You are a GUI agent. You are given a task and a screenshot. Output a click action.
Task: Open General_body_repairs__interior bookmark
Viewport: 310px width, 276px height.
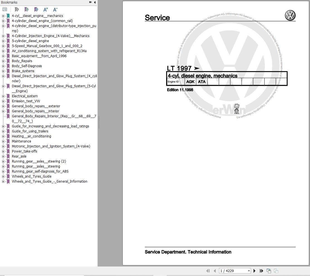[x=35, y=111]
